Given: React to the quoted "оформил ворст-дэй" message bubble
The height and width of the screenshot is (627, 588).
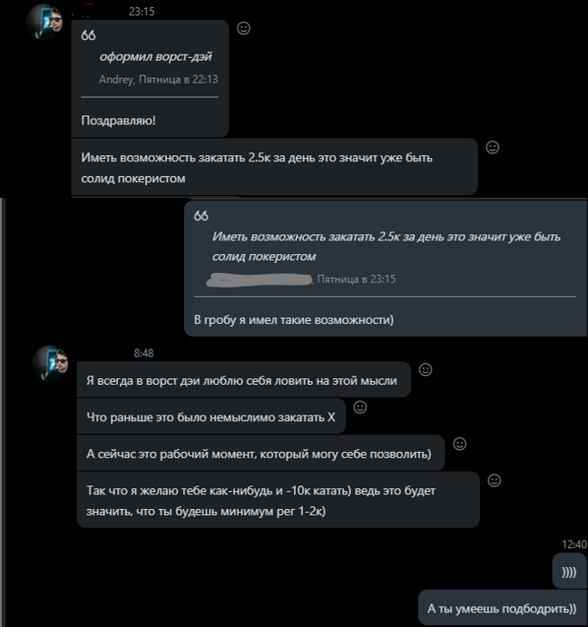Looking at the screenshot, I should tap(243, 28).
